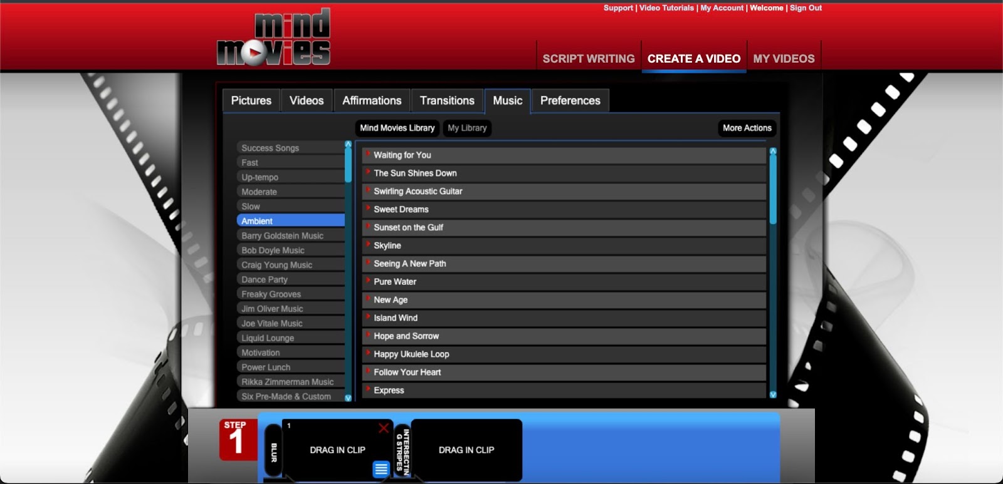The height and width of the screenshot is (484, 1003).
Task: Select the Music tab
Action: point(508,101)
